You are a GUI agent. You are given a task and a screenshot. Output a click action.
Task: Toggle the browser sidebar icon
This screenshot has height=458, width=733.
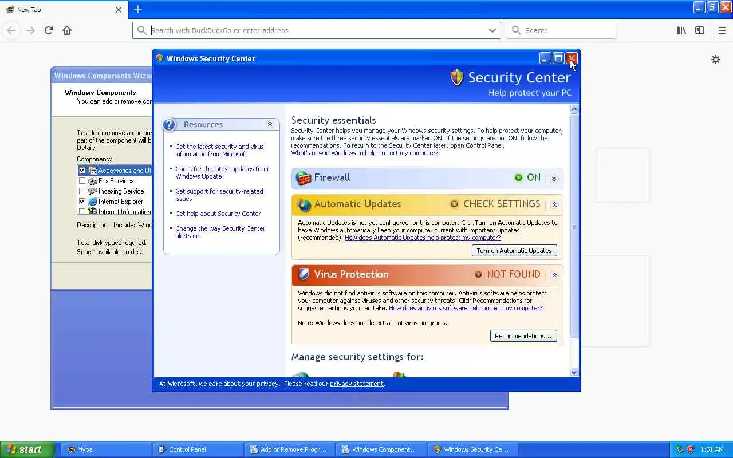700,30
